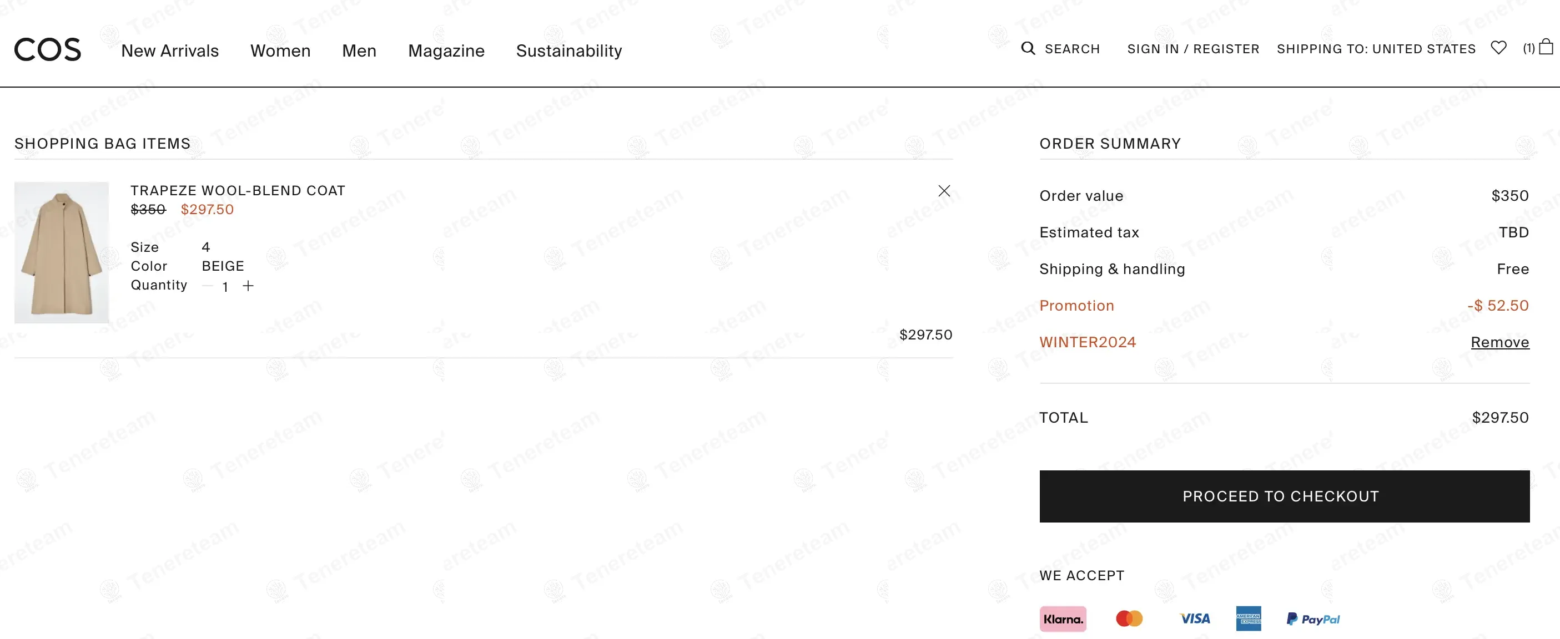Open the Men menu
The width and height of the screenshot is (1560, 639).
(359, 51)
